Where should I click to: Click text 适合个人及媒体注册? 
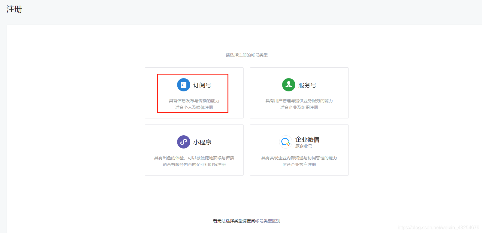click(x=194, y=107)
